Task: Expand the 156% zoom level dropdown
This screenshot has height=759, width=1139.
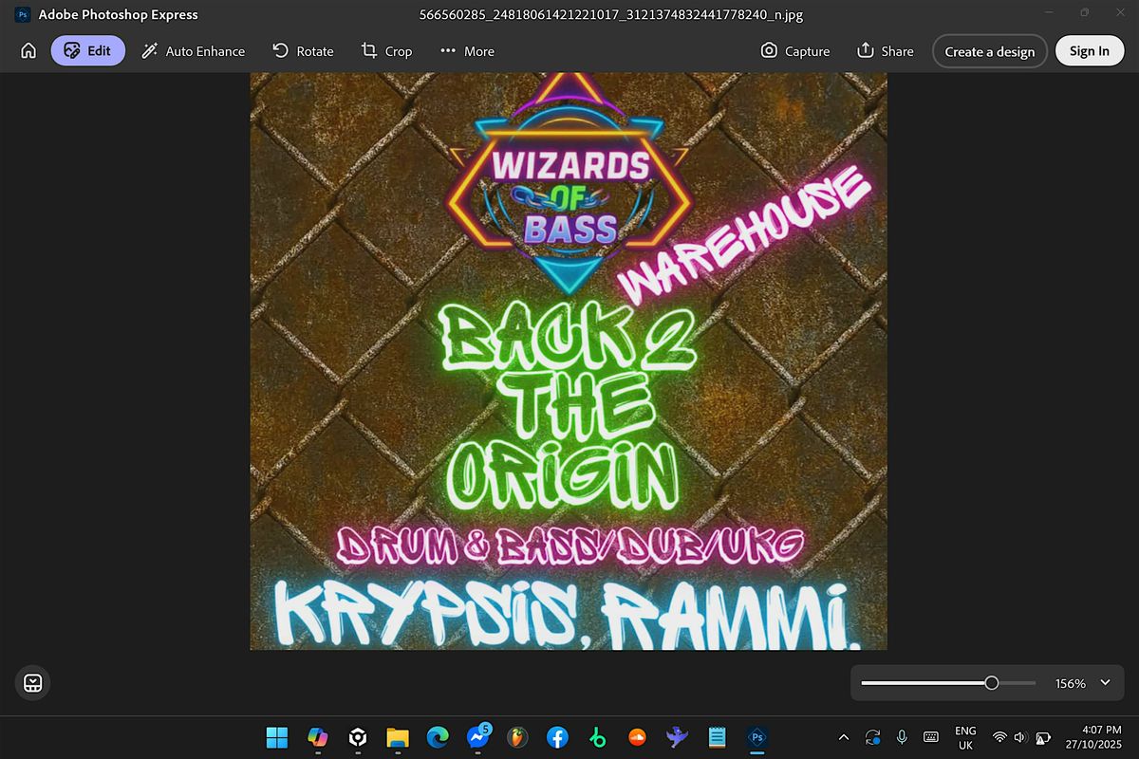Action: coord(1104,682)
